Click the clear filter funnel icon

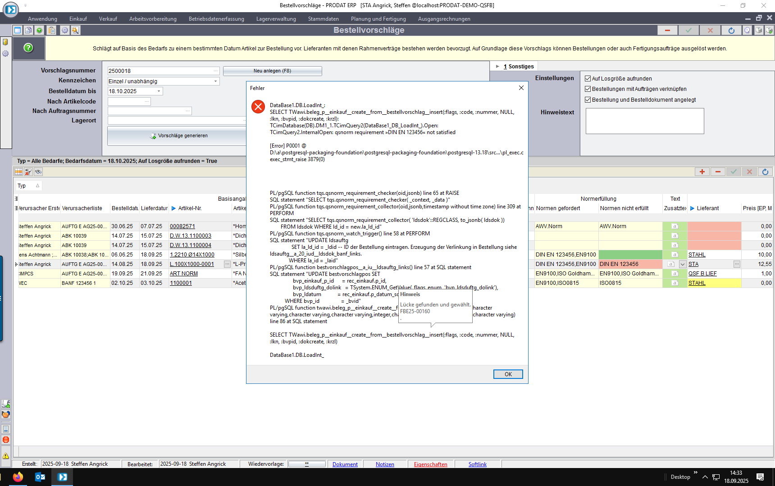pos(28,172)
